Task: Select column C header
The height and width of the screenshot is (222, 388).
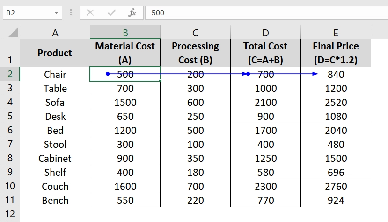Action: coord(196,32)
